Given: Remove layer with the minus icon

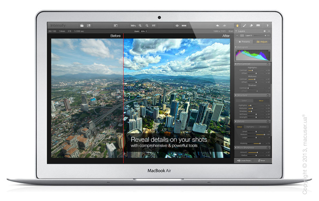Looking at the screenshot, I should pos(269,31).
